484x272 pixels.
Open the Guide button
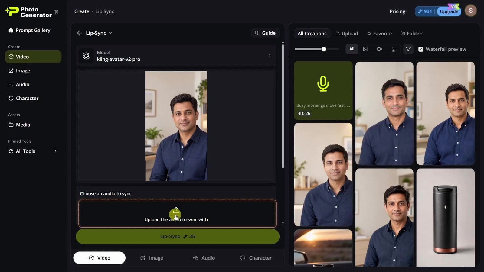tap(265, 33)
